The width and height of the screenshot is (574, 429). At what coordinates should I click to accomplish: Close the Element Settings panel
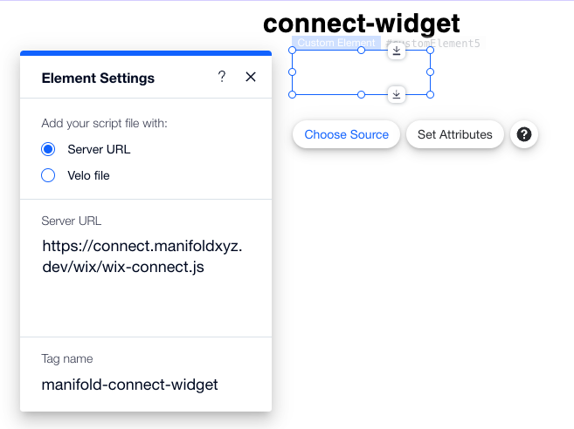[251, 77]
